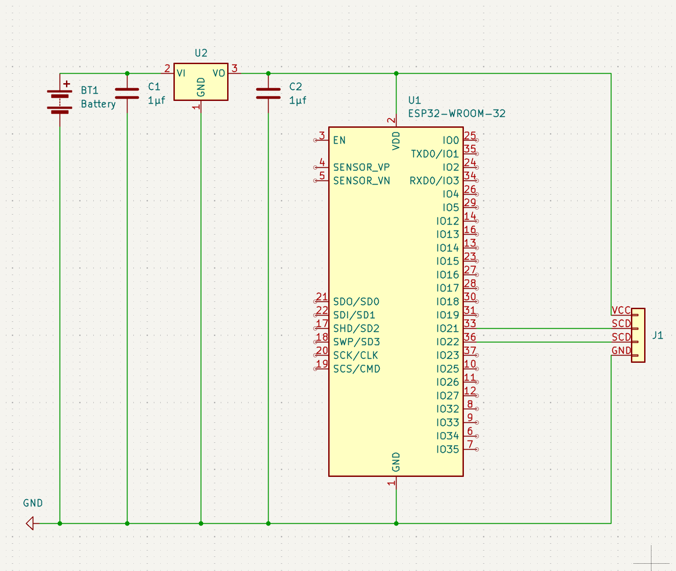Select the BT1 battery symbol

coord(60,100)
